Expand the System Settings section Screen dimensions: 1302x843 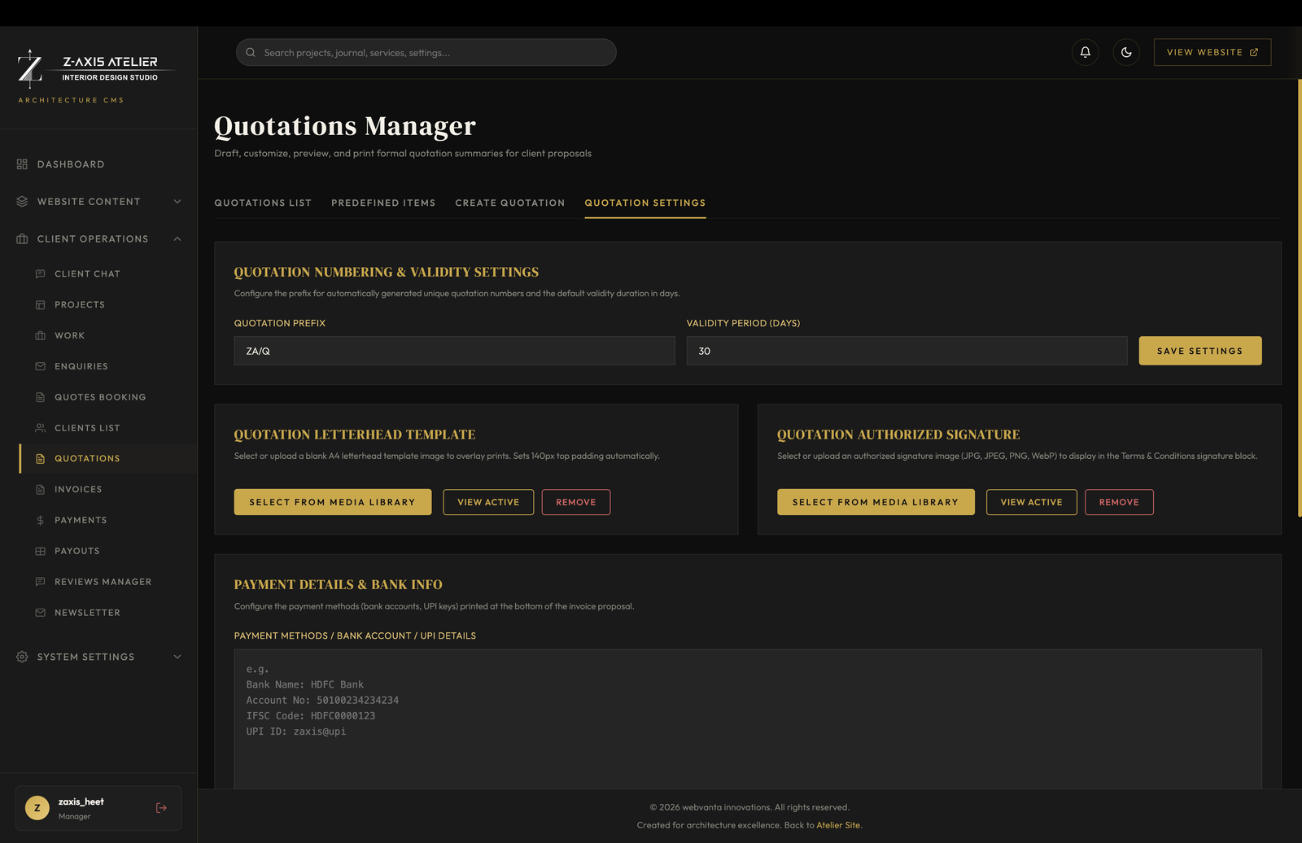(98, 657)
